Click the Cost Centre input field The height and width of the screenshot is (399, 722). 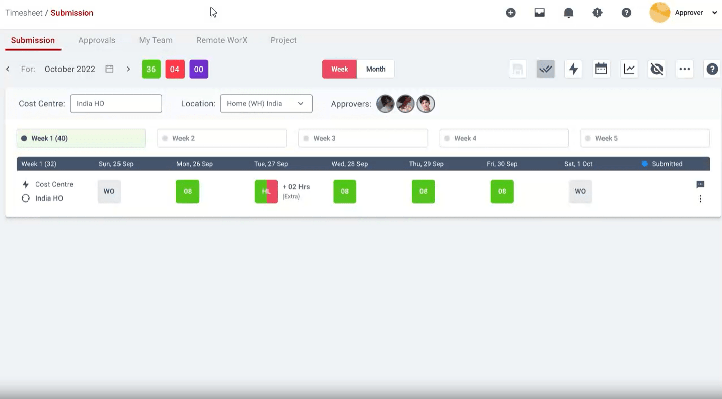(x=116, y=104)
